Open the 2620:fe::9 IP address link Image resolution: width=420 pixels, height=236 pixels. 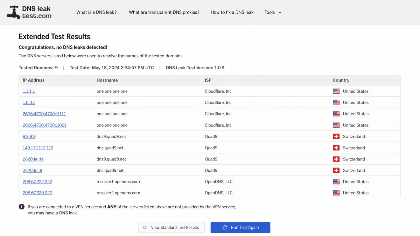pos(33,170)
